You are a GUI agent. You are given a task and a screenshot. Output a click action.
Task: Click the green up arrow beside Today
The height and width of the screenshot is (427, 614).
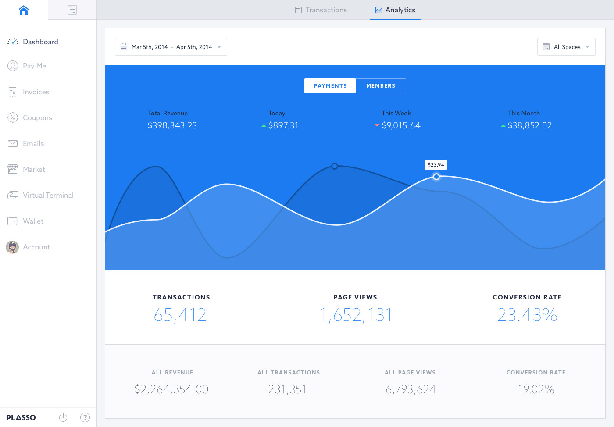(264, 125)
